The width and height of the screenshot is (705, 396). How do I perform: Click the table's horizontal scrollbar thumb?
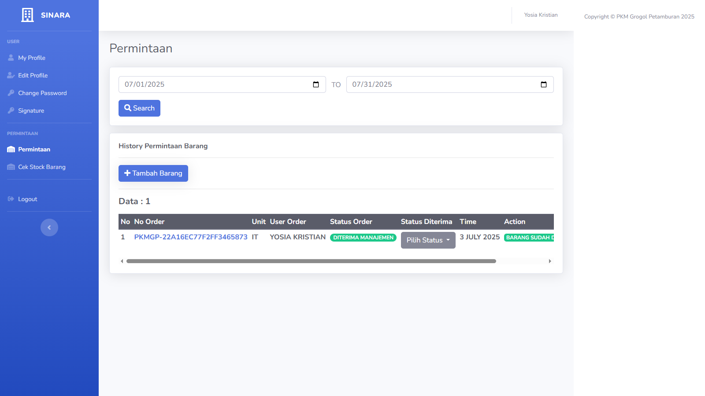point(311,261)
